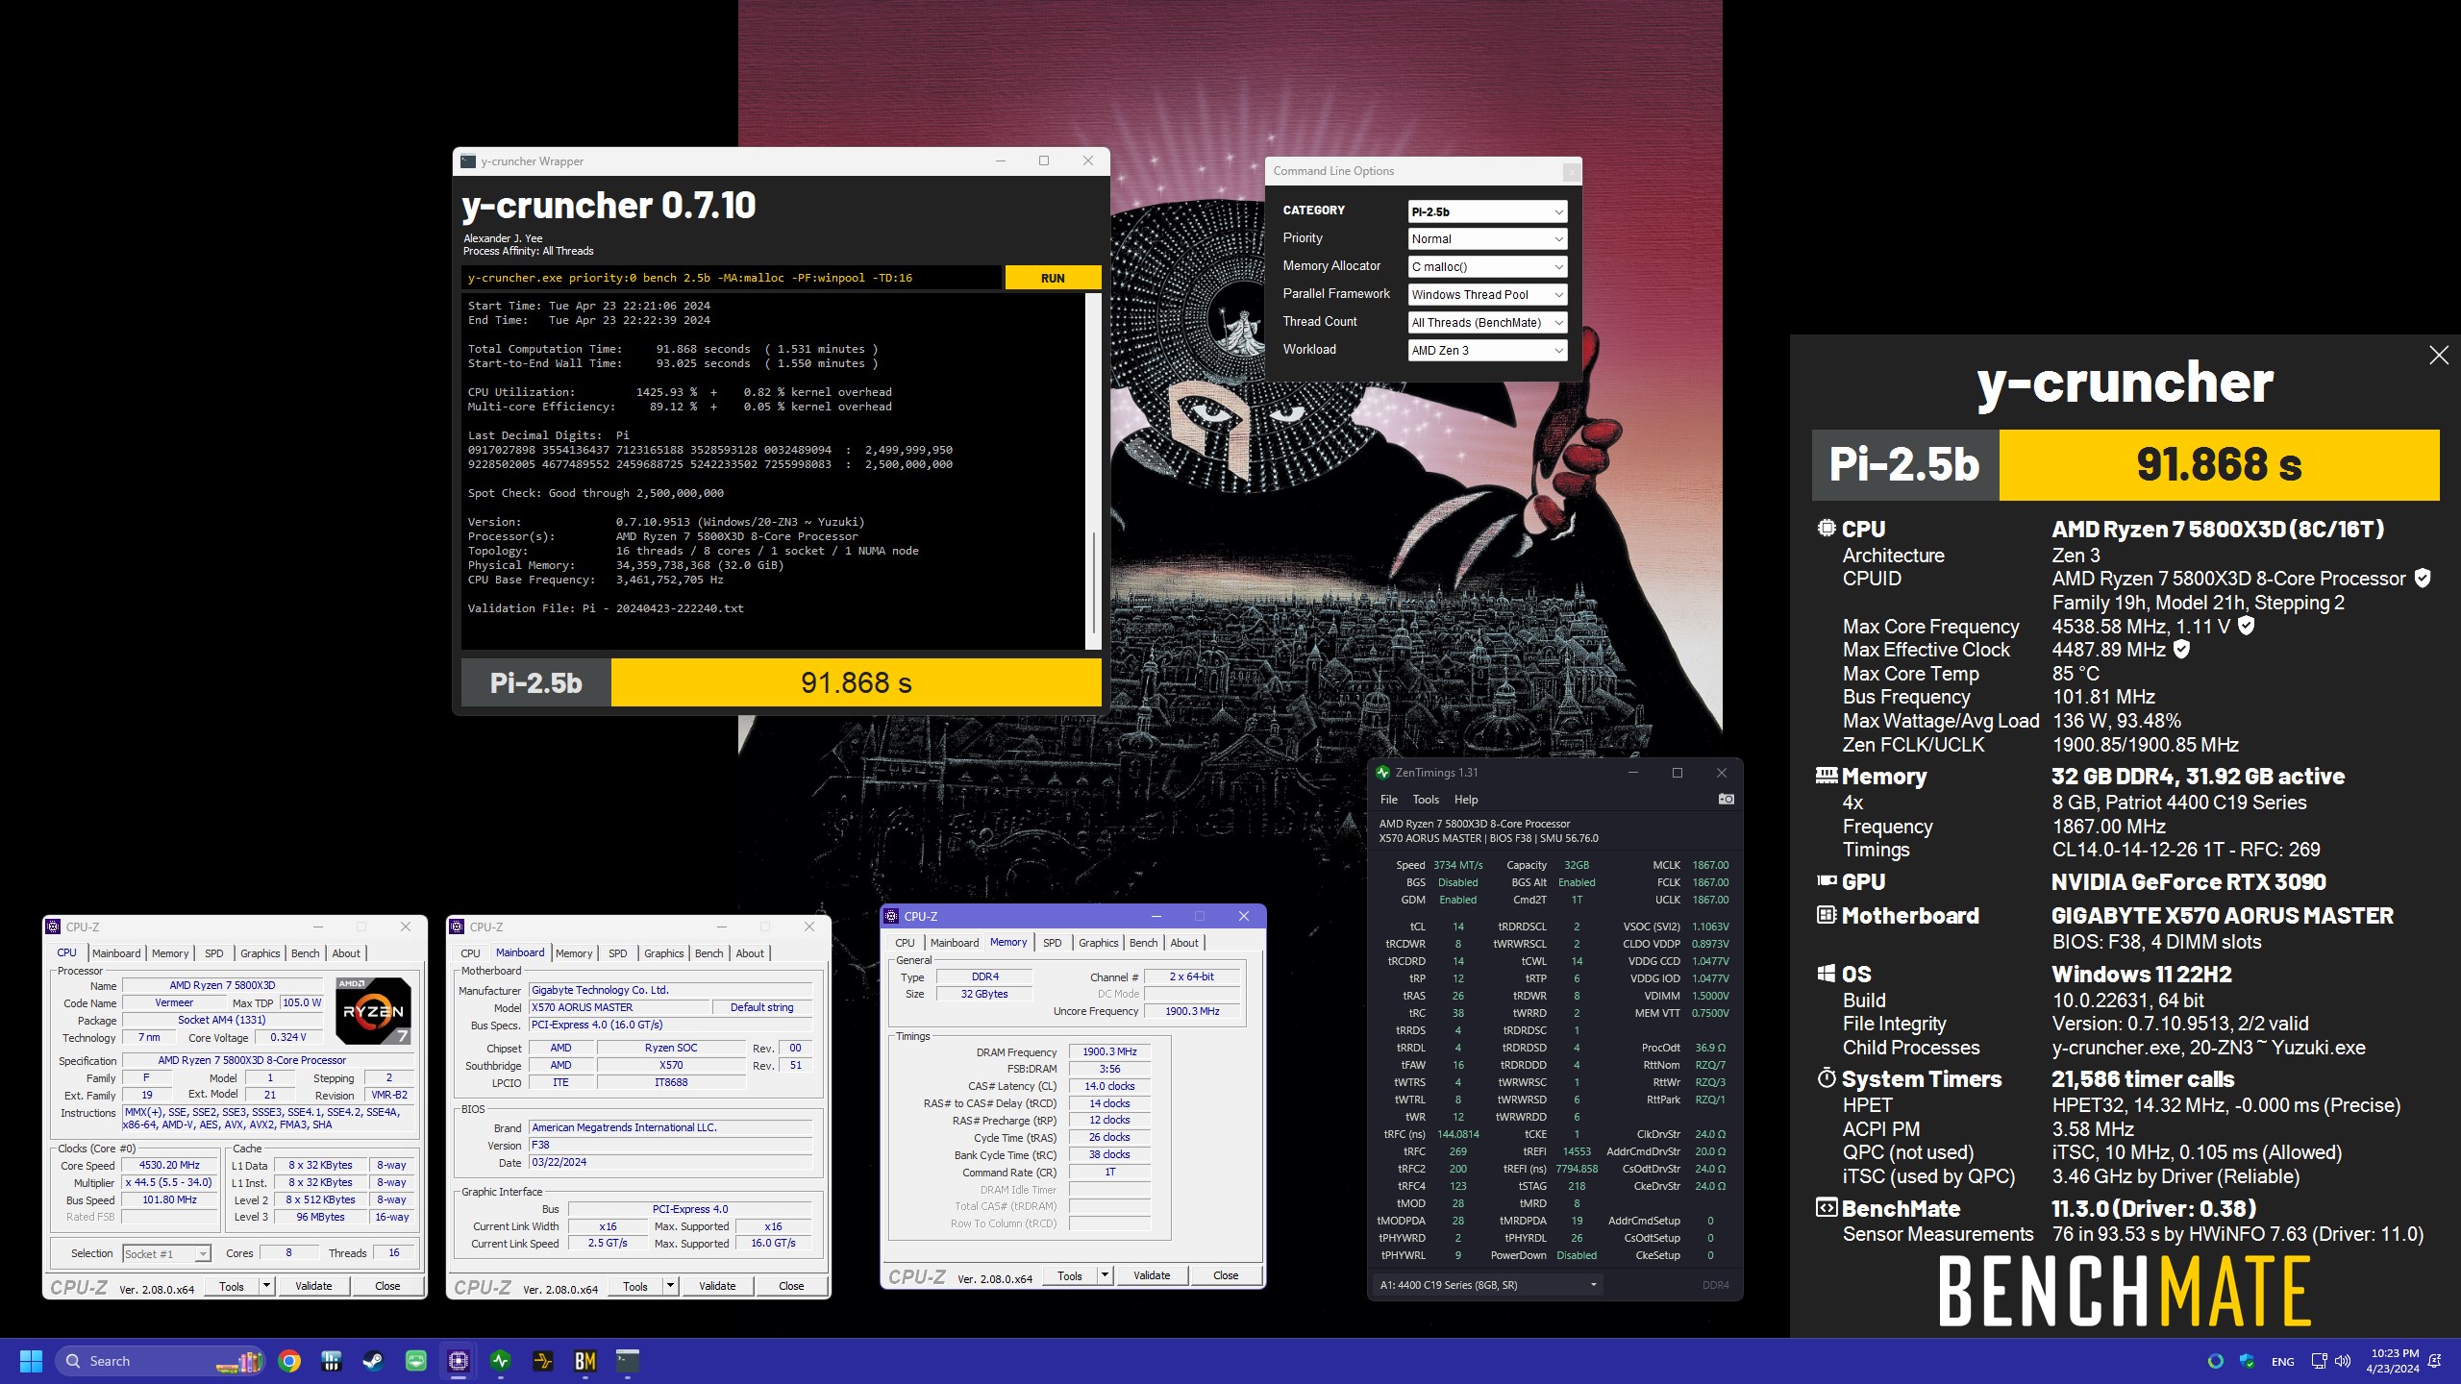Viewport: 2461px width, 1384px height.
Task: Click Close button in CPU-Z Memory window
Action: [x=1226, y=1275]
